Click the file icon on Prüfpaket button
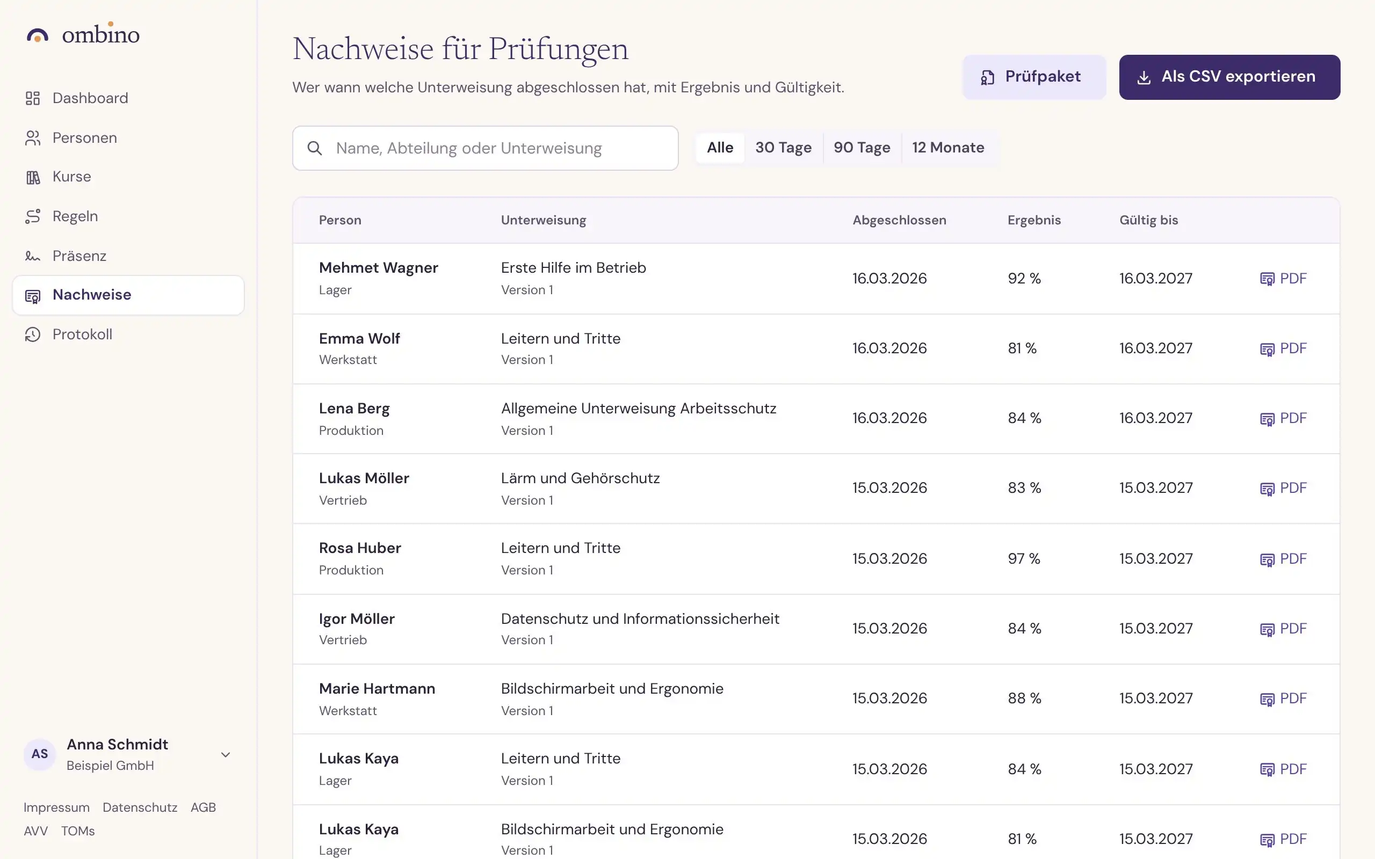The width and height of the screenshot is (1375, 859). click(988, 77)
